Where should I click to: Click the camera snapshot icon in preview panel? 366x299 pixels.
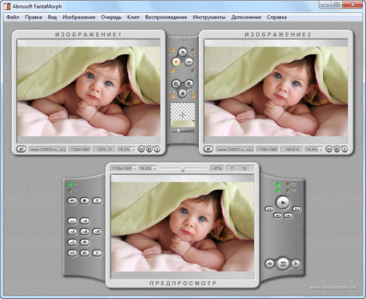coord(269,263)
